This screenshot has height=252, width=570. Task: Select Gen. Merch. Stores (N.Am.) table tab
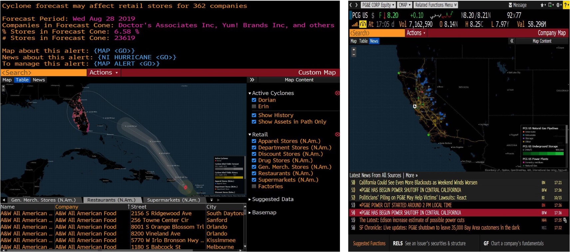(43, 200)
